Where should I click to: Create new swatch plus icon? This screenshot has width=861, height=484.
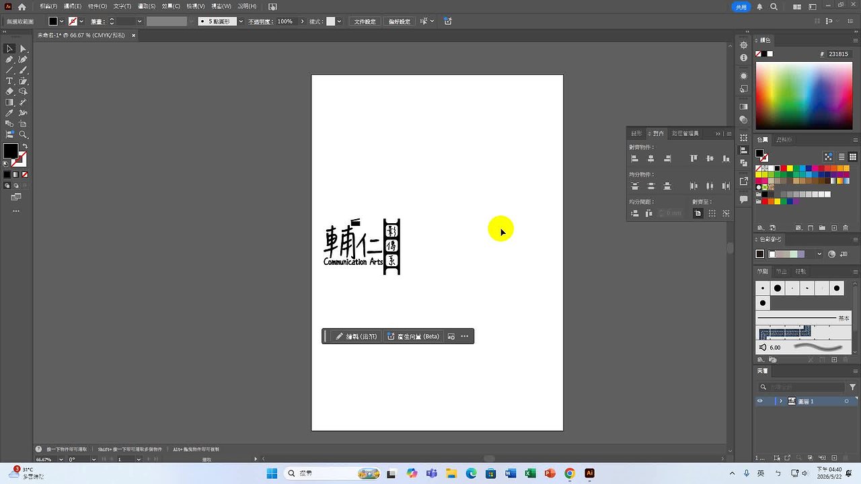[835, 228]
